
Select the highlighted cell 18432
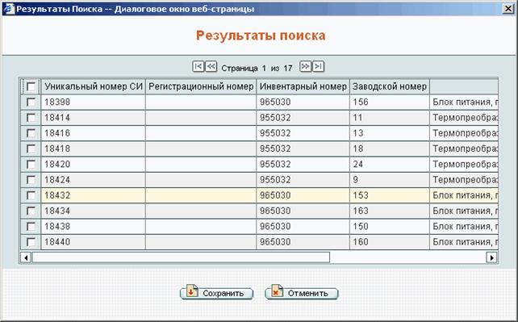coord(93,195)
